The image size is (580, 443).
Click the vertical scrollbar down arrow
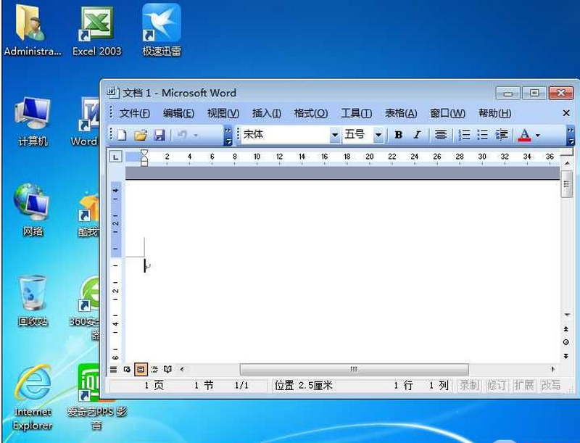click(567, 315)
